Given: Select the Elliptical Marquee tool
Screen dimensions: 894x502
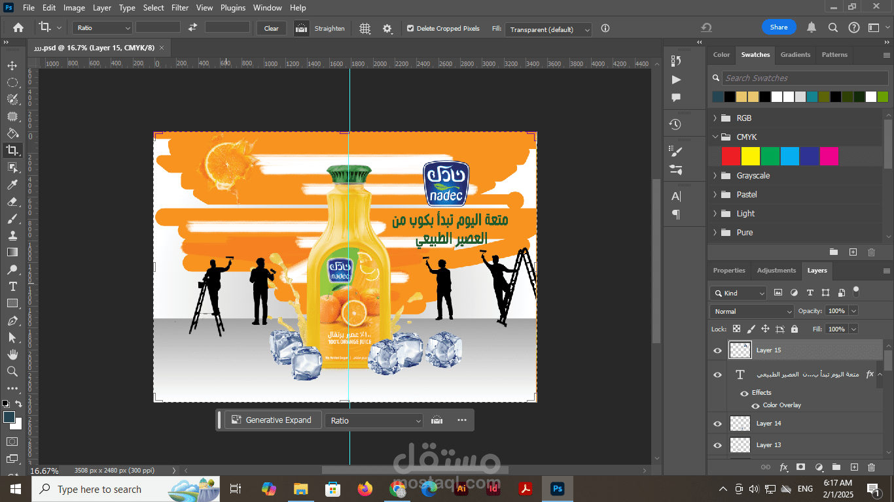Looking at the screenshot, I should tap(12, 82).
